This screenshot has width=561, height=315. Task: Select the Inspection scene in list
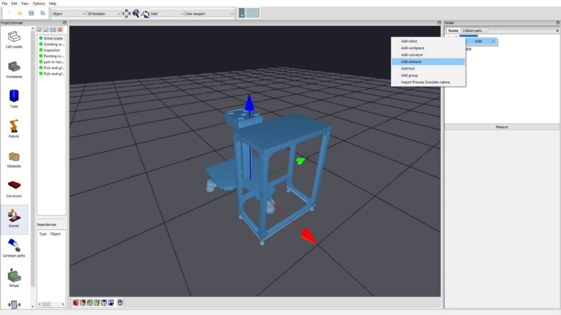tap(51, 50)
